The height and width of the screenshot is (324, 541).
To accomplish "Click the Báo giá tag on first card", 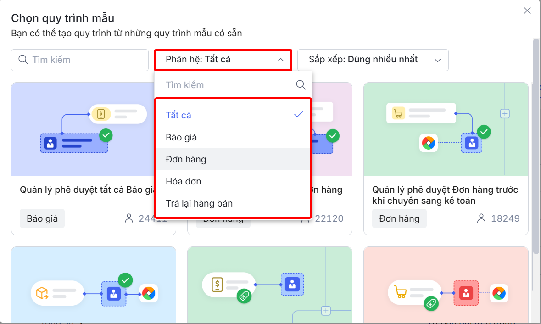I will [x=42, y=218].
